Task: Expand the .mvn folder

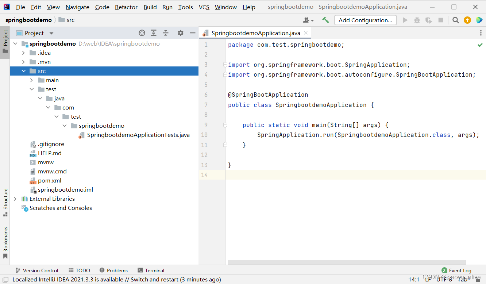Action: pos(24,62)
